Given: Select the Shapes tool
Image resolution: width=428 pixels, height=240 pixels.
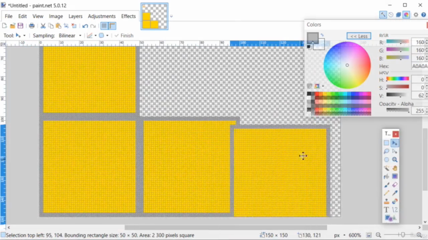Looking at the screenshot, I should (x=391, y=218).
